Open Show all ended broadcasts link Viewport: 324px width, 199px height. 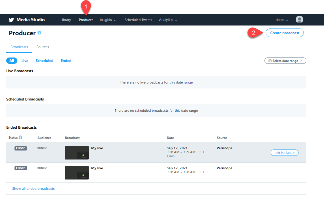click(33, 188)
